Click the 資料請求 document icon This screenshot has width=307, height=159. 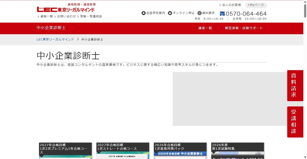pos(200,13)
